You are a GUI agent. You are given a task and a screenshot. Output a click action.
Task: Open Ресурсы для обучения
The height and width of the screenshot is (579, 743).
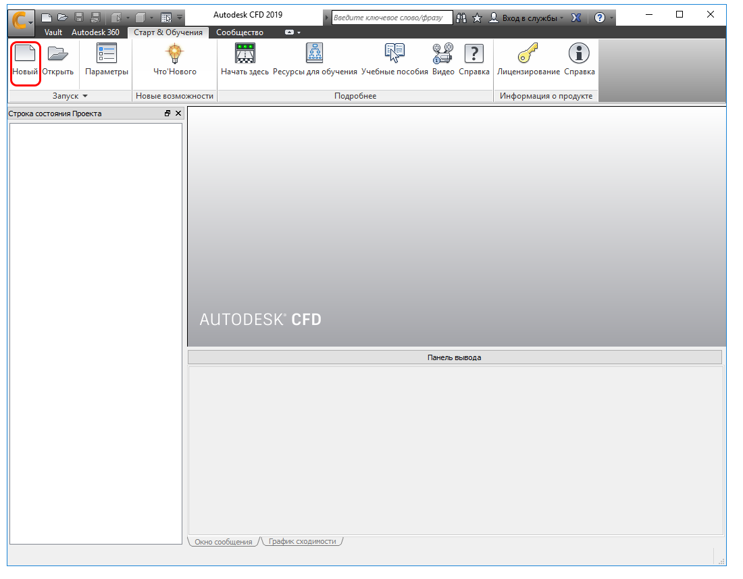(315, 59)
